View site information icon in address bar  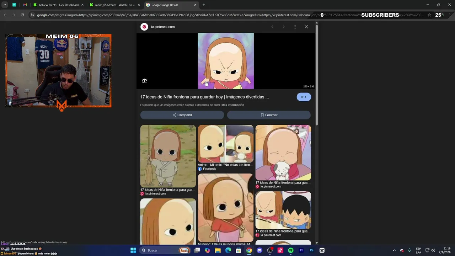pos(32,15)
